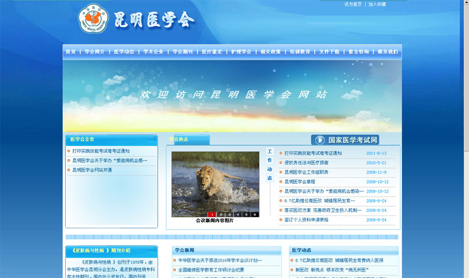The width and height of the screenshot is (469, 278).
Task: Click the lion news image thumbnail
Action: (x=215, y=181)
